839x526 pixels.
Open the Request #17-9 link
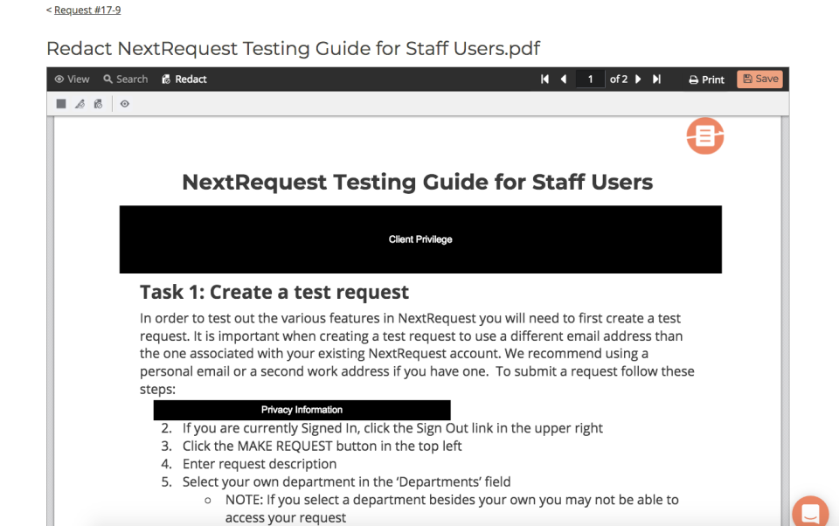(x=84, y=10)
